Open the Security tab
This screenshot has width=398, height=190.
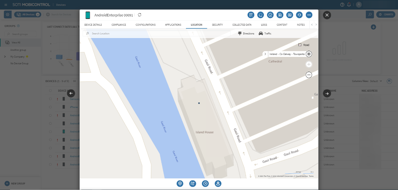(x=217, y=24)
